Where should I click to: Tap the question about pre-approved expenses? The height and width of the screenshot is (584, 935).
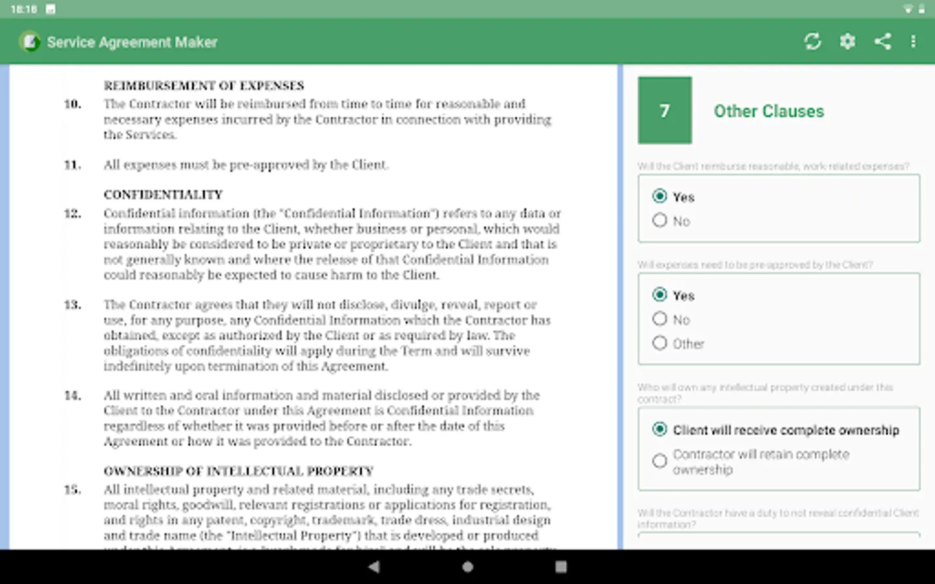[755, 265]
